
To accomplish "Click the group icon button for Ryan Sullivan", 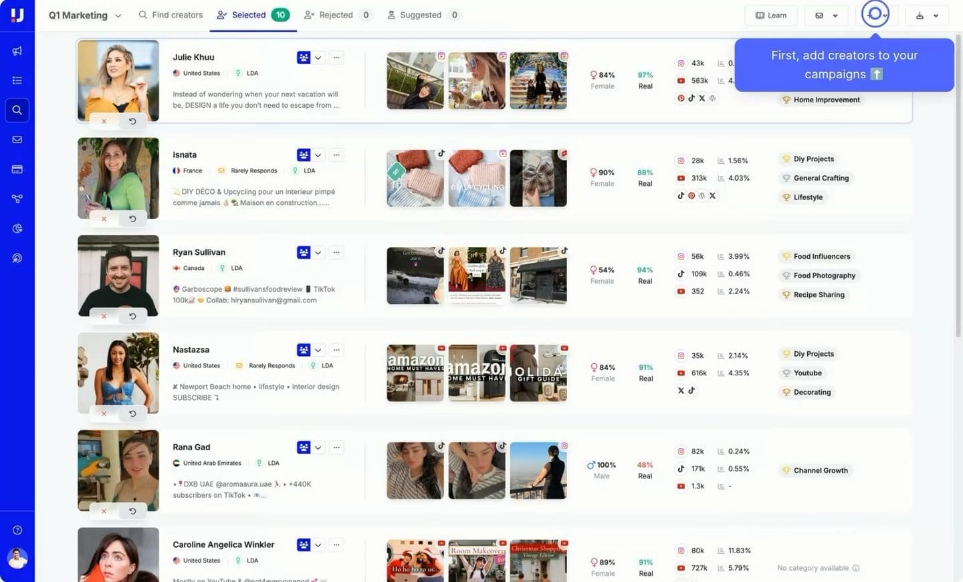I will click(304, 252).
